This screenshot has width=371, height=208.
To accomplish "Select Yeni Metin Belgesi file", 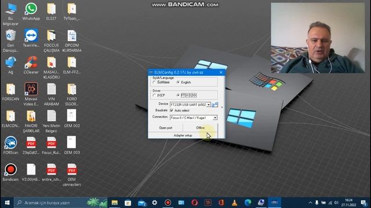I will point(52,121).
